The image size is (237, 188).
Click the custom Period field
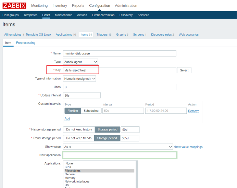click(x=166, y=111)
